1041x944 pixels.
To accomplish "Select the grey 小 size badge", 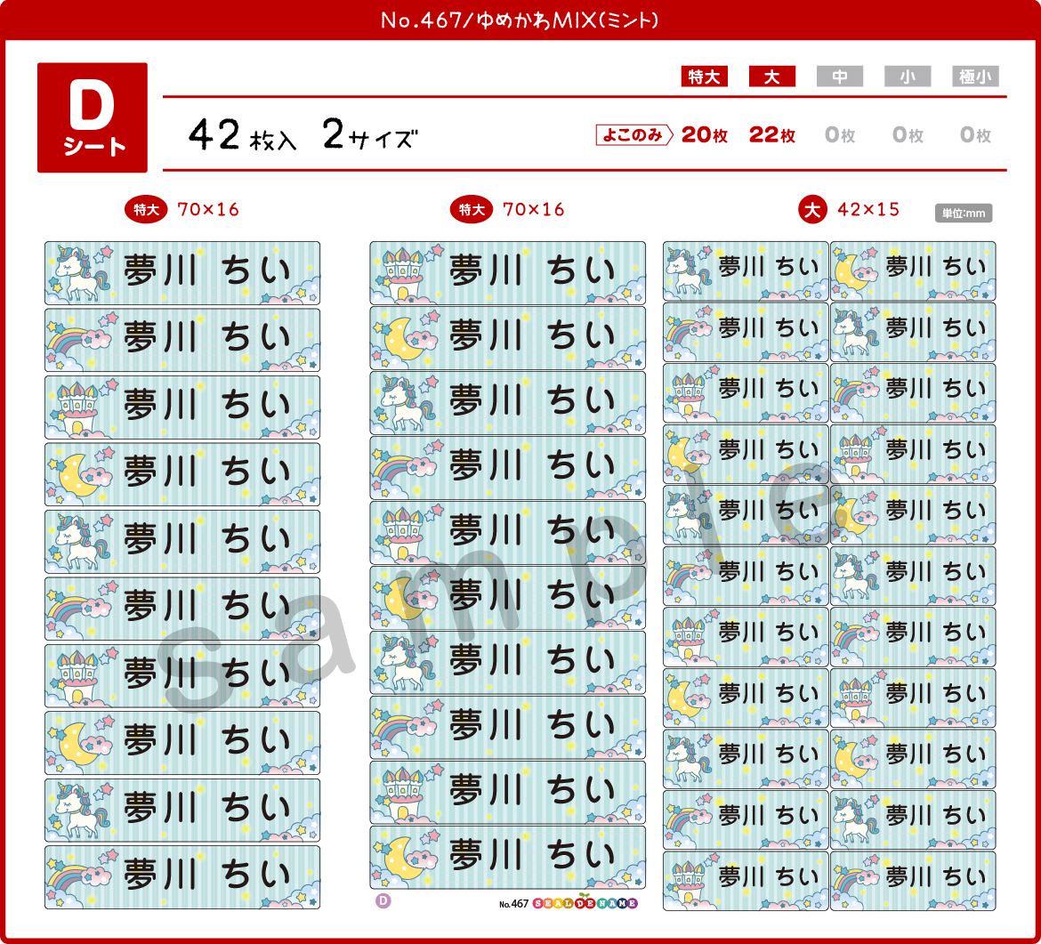I will point(908,77).
